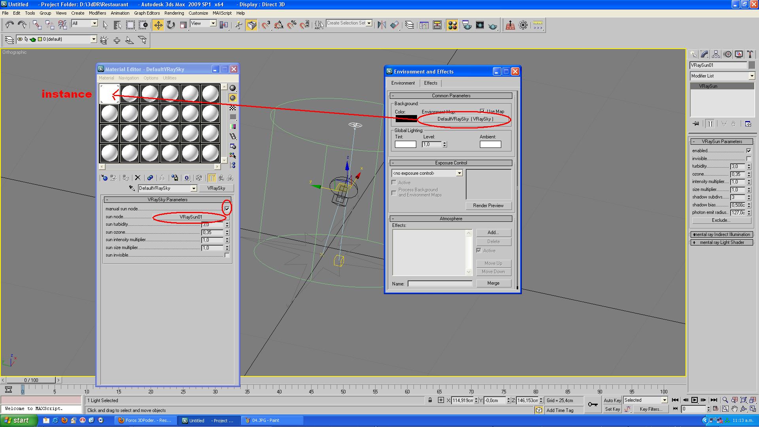Toggle Use Map checkbox in Environment

click(482, 111)
